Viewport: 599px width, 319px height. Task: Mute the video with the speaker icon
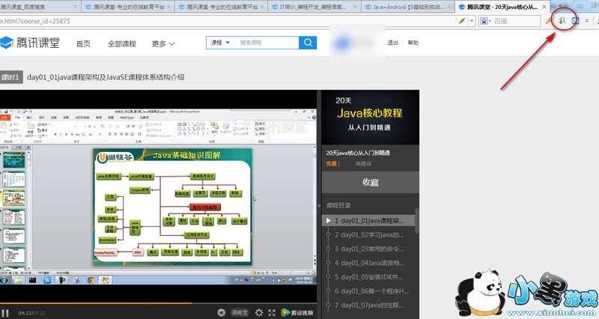coord(221,312)
